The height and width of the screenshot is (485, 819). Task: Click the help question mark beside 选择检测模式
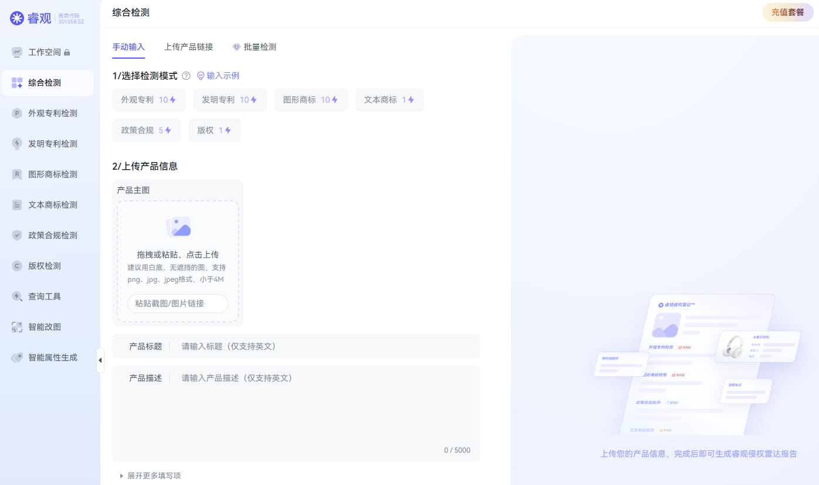click(x=186, y=75)
